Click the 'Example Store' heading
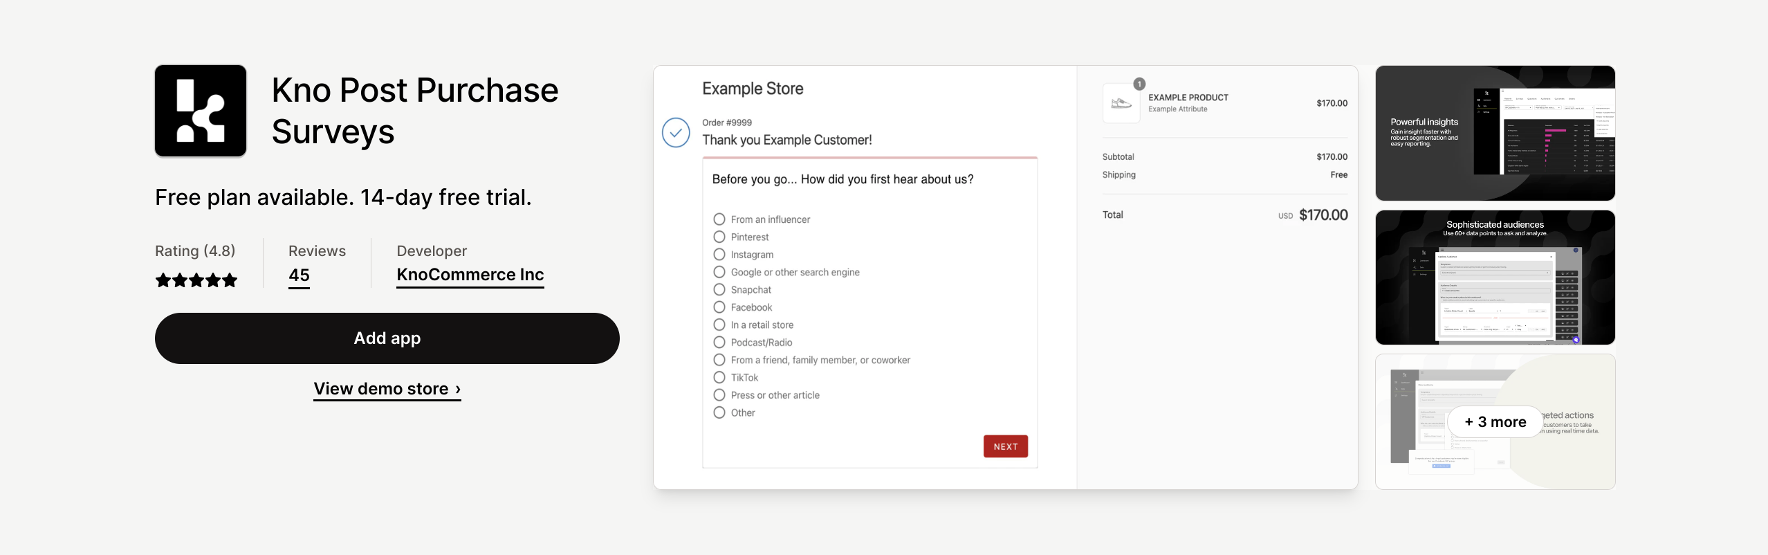This screenshot has height=555, width=1768. [753, 89]
